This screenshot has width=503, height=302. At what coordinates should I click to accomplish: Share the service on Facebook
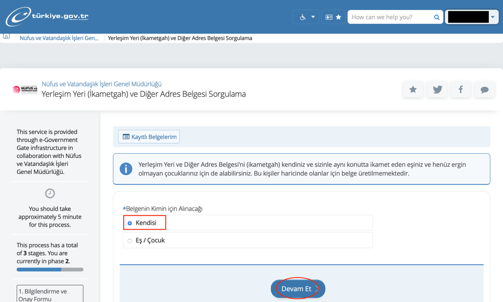(x=460, y=90)
